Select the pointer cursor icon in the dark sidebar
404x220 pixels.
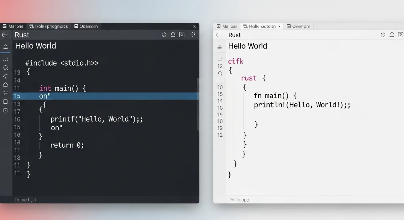point(6,76)
